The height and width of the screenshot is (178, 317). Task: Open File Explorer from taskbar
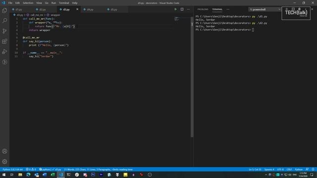click(x=20, y=175)
